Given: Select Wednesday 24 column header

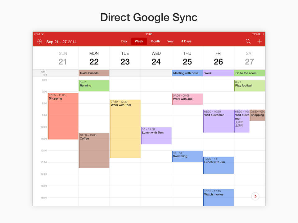Looking at the screenshot, I should (x=156, y=58).
